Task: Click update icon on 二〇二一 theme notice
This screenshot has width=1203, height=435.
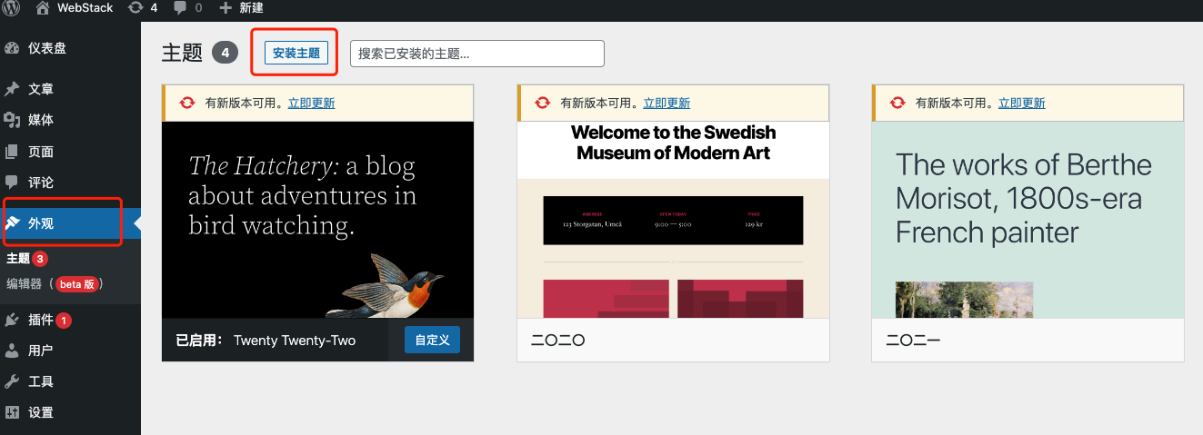Action: point(897,103)
